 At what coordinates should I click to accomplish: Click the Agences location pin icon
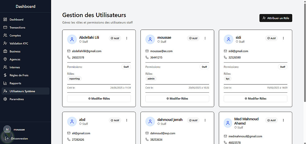coord(5,59)
